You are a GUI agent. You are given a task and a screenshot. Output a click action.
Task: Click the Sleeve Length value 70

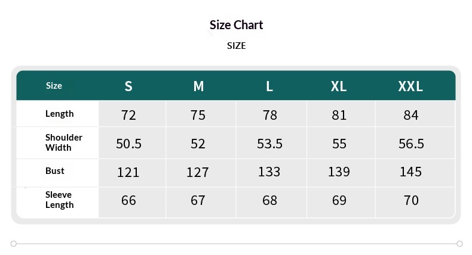(411, 200)
